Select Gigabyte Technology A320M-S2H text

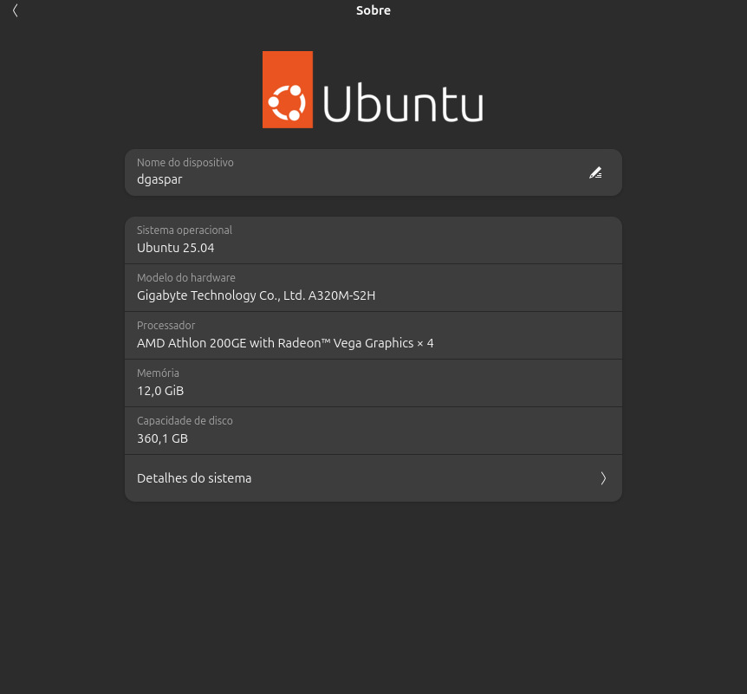256,295
